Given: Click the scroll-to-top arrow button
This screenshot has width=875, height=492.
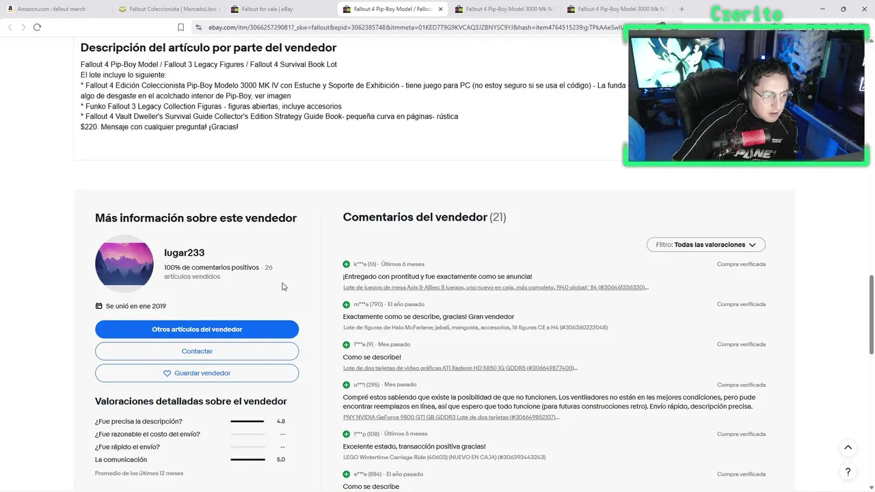Looking at the screenshot, I should tap(848, 448).
